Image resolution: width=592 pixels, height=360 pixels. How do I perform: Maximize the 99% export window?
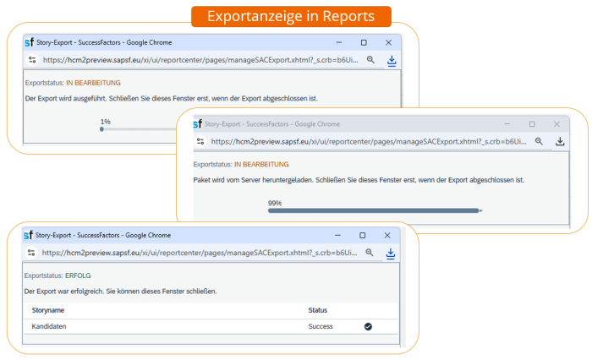[x=532, y=124]
